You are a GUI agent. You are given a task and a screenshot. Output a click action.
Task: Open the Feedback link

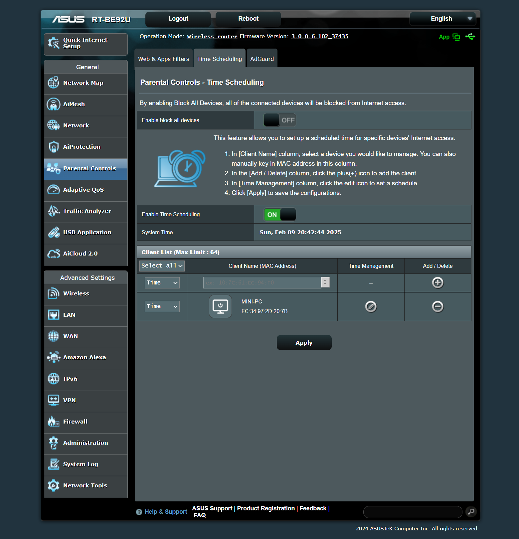(313, 508)
